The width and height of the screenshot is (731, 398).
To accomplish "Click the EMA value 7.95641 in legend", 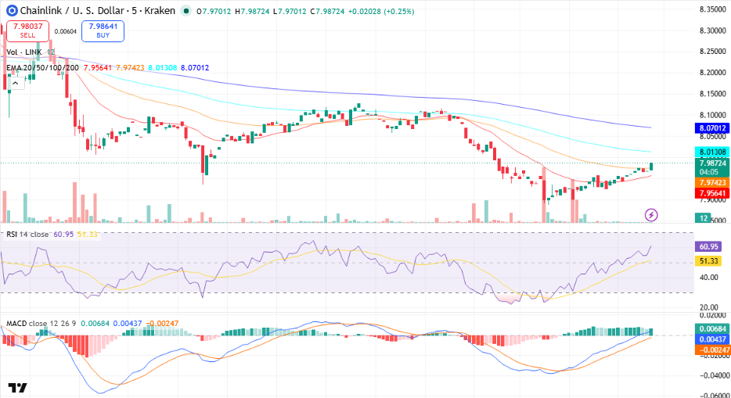I will pyautogui.click(x=97, y=68).
